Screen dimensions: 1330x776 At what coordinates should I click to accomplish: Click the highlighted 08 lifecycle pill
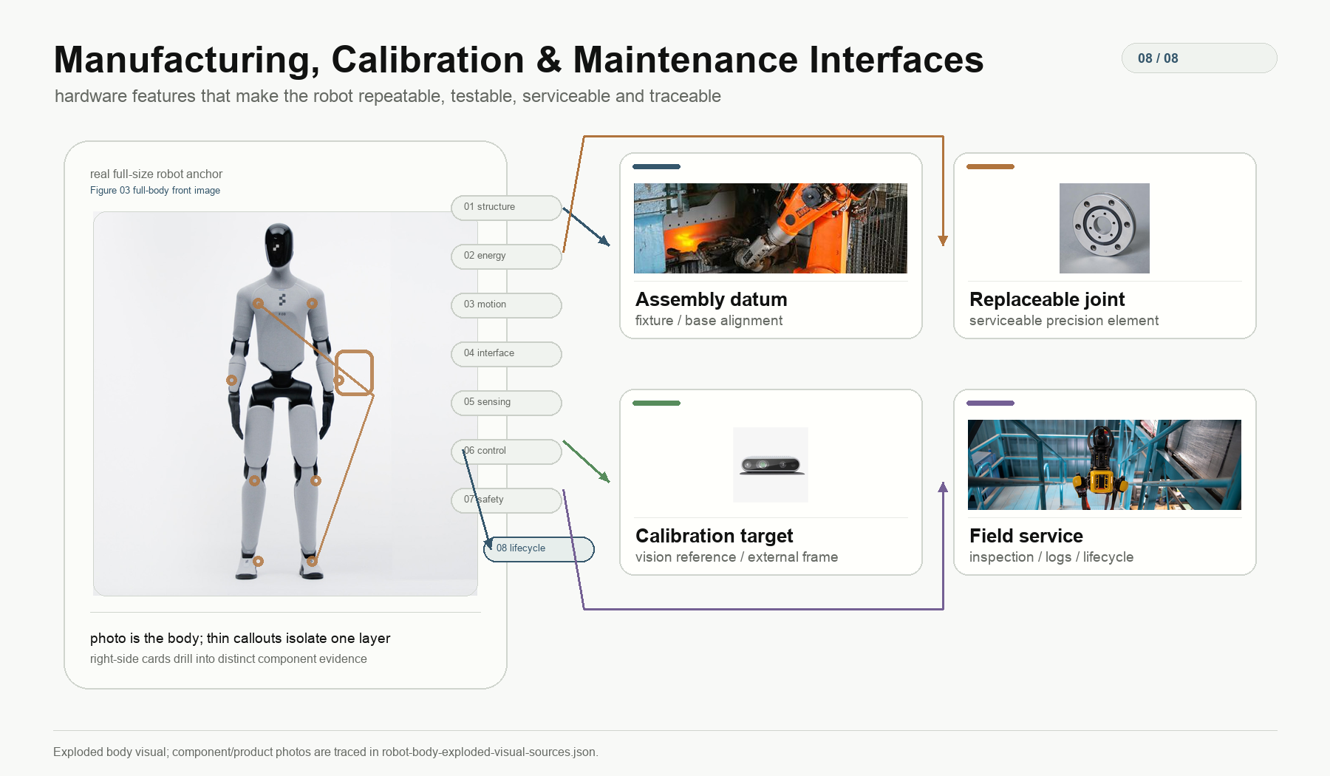[x=539, y=549]
